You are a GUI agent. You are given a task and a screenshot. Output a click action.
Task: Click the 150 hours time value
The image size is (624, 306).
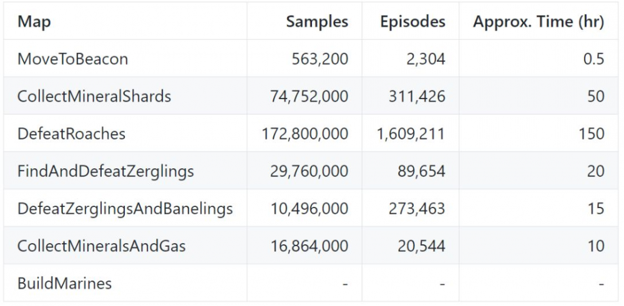click(x=591, y=134)
